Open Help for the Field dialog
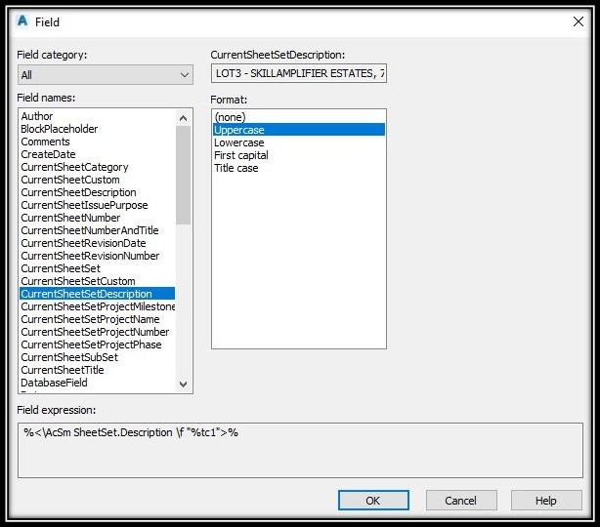The height and width of the screenshot is (527, 600). tap(546, 501)
